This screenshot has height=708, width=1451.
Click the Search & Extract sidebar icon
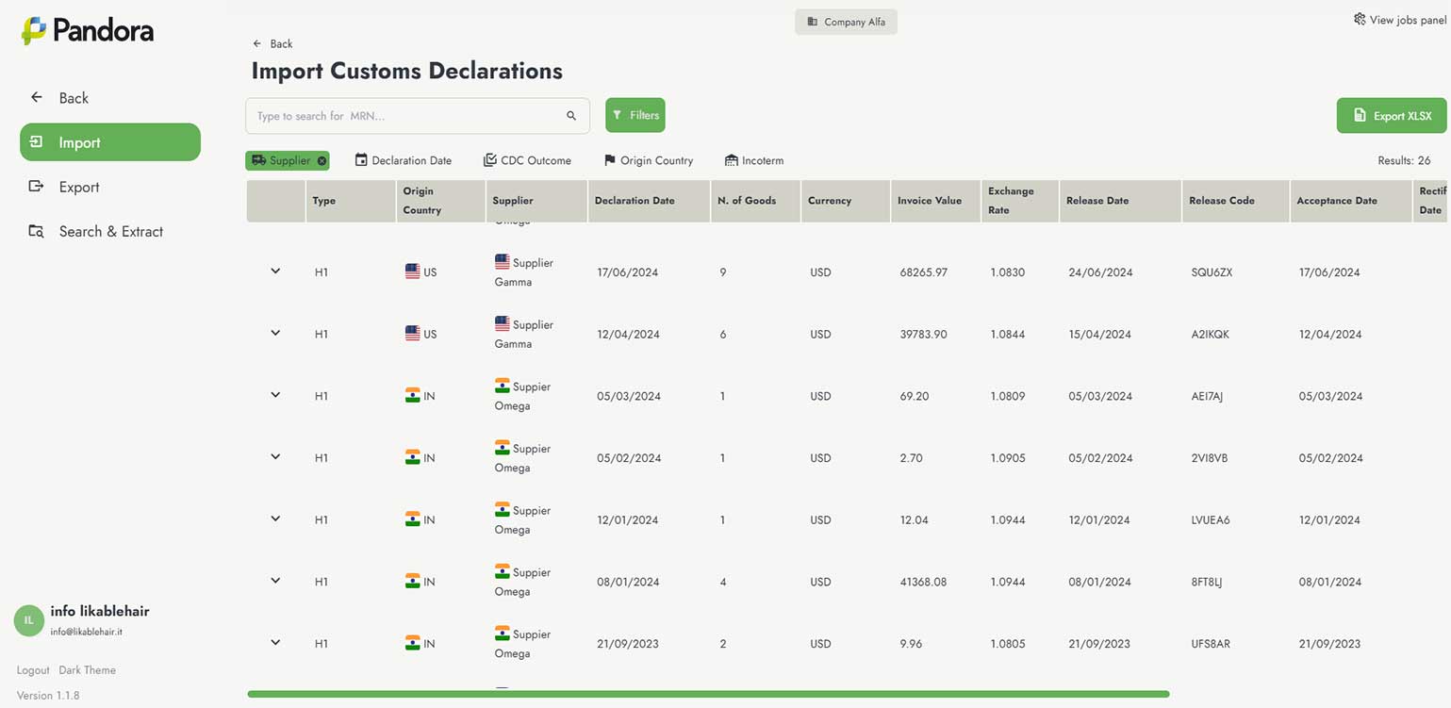(36, 231)
